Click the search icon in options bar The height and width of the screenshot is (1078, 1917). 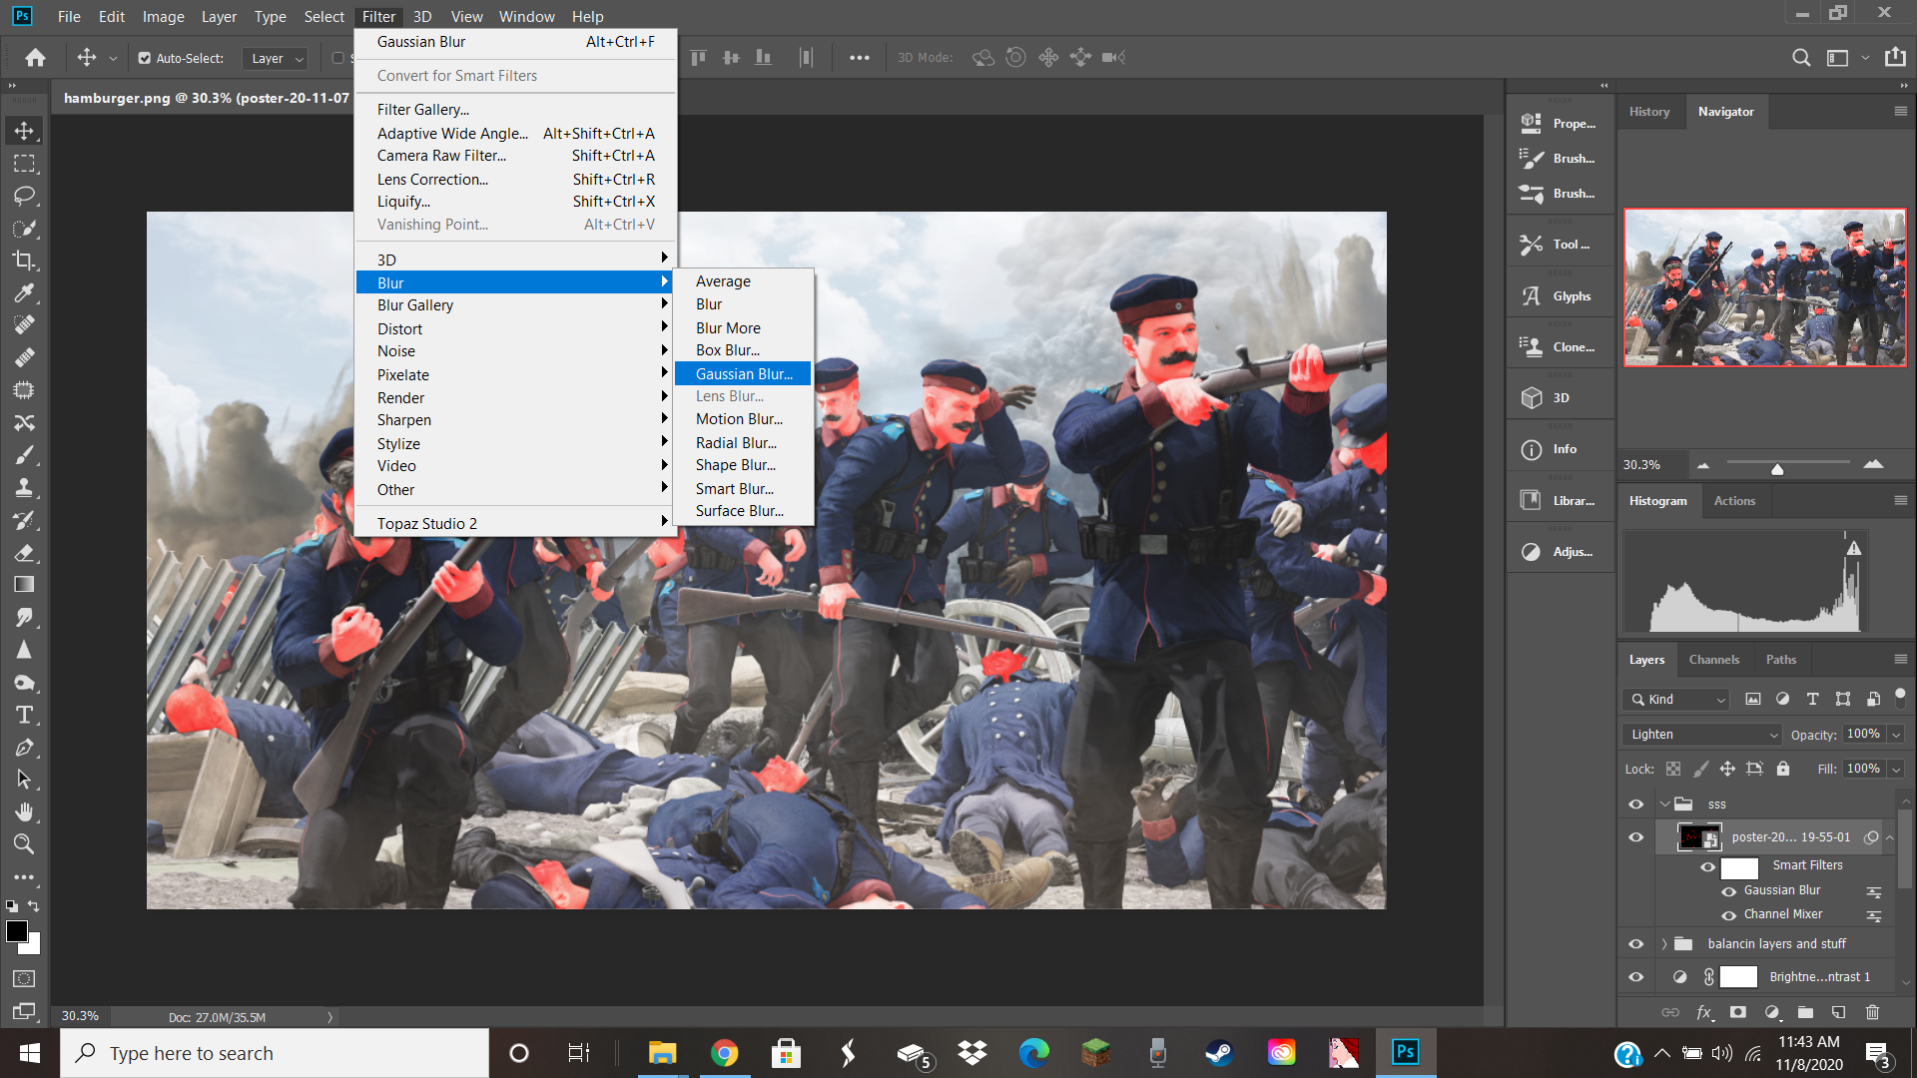coord(1800,58)
